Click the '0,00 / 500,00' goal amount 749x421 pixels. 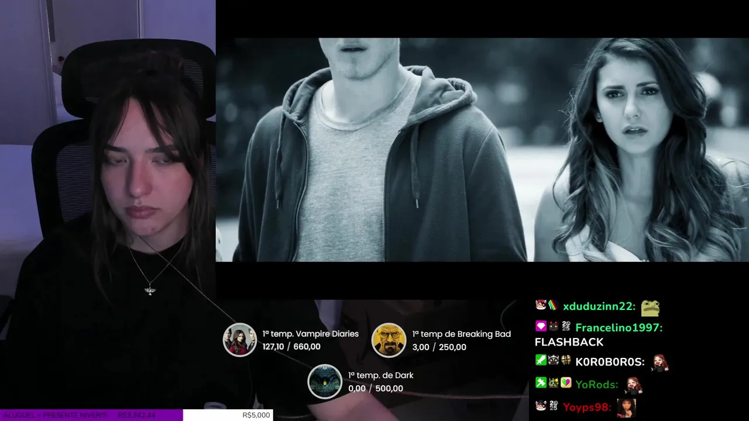(375, 389)
